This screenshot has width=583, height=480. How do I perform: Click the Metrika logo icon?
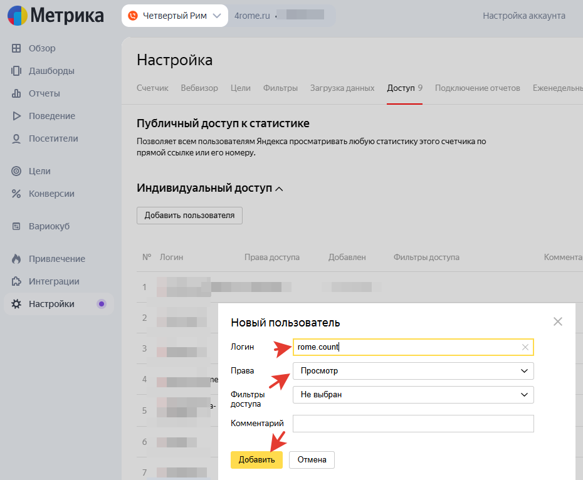click(18, 16)
